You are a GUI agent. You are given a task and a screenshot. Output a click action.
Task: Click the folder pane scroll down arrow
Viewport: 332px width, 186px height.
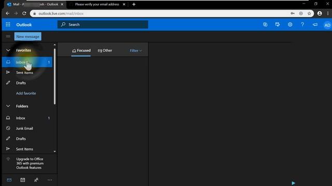[x=54, y=151]
